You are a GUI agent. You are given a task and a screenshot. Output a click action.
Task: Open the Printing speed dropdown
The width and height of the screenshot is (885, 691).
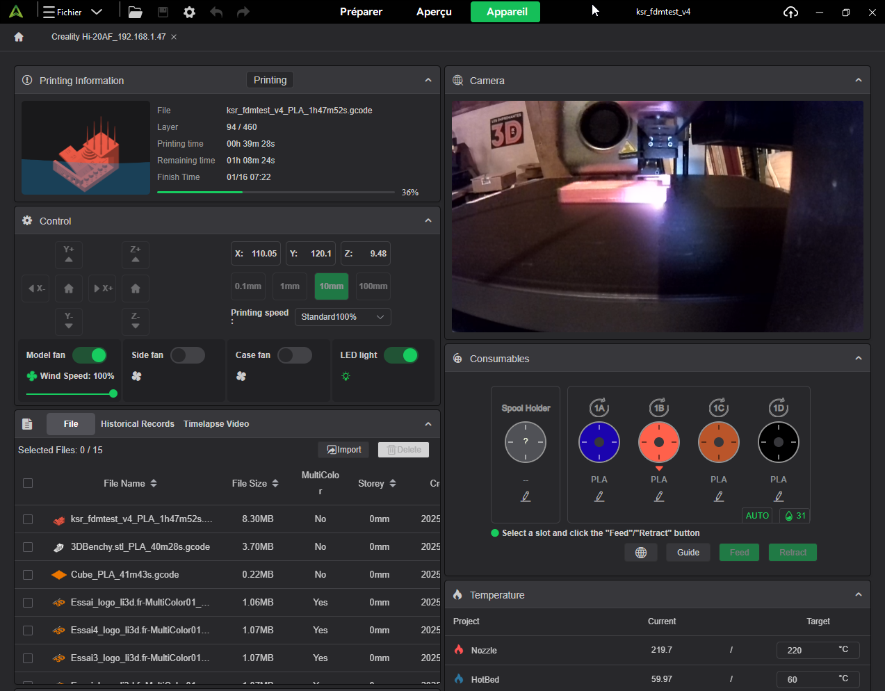pos(343,317)
